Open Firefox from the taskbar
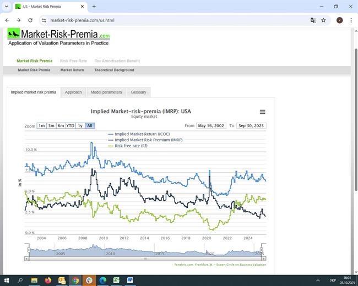This screenshot has width=358, height=286. (x=48, y=280)
